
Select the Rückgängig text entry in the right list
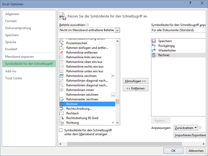pyautogui.click(x=166, y=46)
